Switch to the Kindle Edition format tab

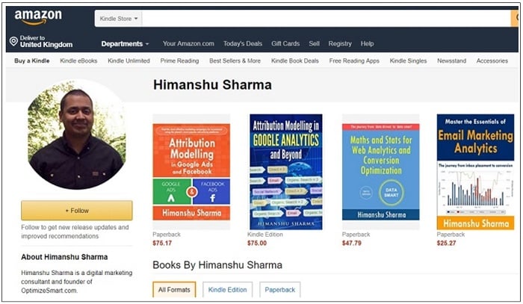tap(227, 290)
